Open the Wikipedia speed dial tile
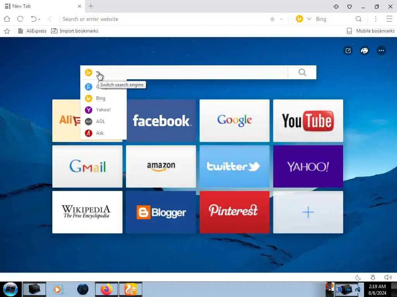Image resolution: width=397 pixels, height=297 pixels. pyautogui.click(x=87, y=212)
